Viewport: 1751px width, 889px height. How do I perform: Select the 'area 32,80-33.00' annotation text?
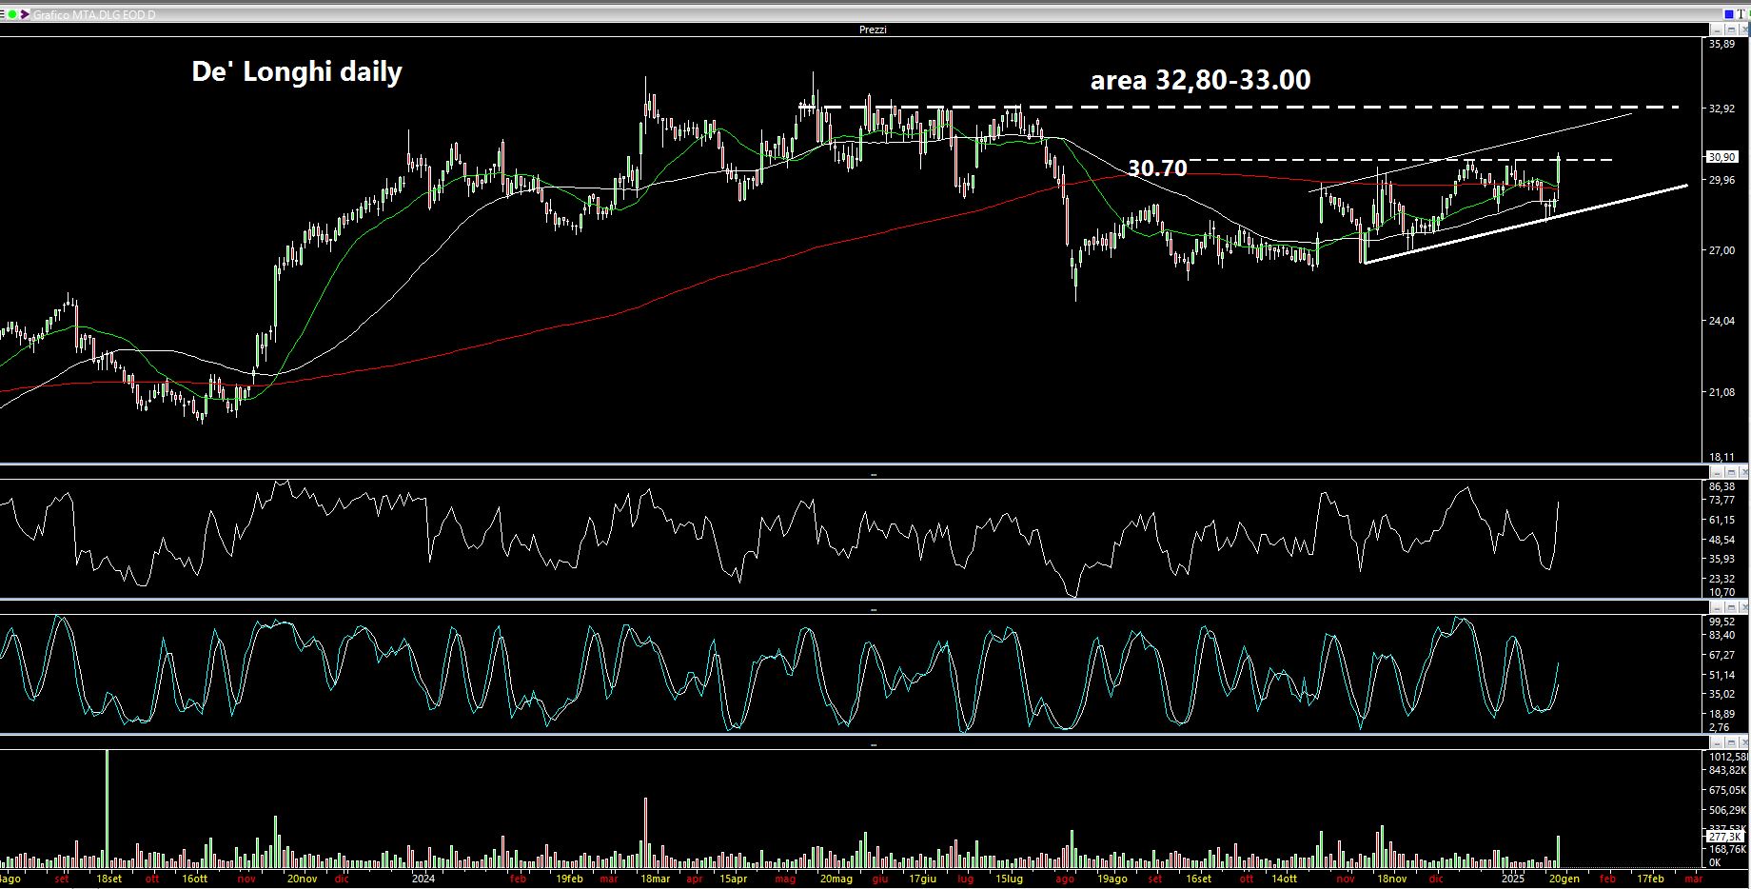click(x=1200, y=80)
